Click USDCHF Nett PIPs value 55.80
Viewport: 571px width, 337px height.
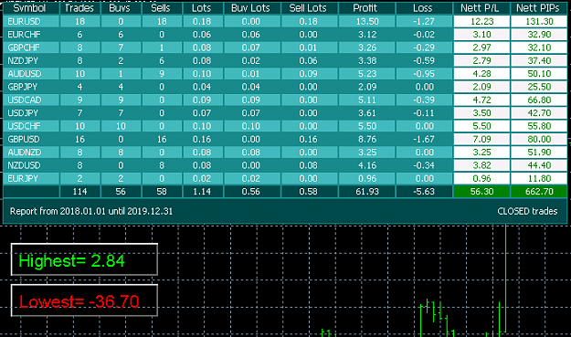[539, 126]
